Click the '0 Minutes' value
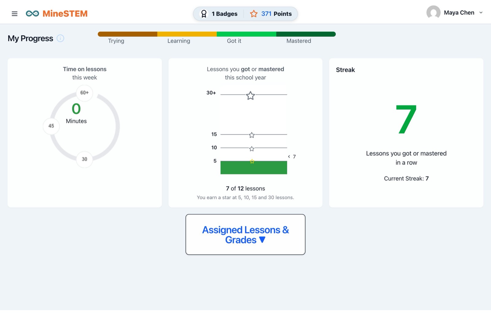Viewport: 491px width, 316px height. (76, 114)
